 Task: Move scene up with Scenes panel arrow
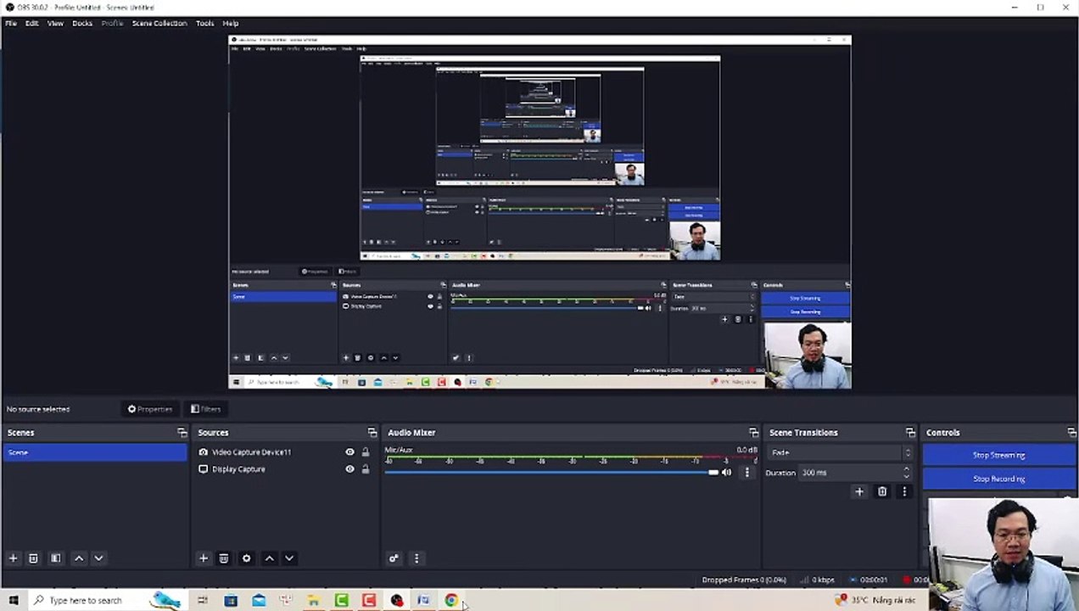pos(79,558)
